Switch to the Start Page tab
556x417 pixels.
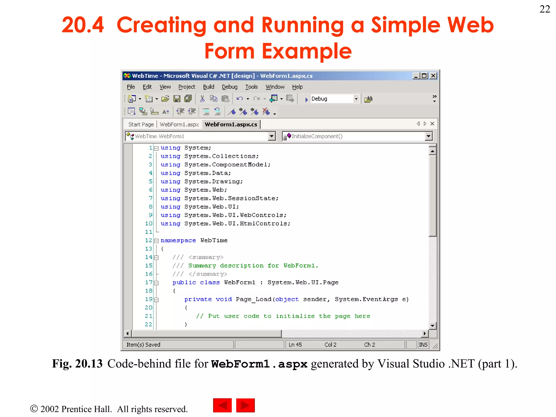141,124
